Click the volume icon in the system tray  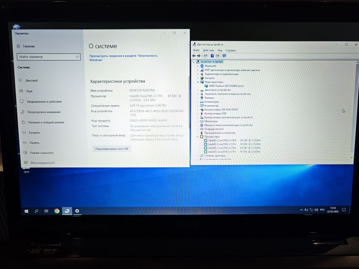coord(316,210)
